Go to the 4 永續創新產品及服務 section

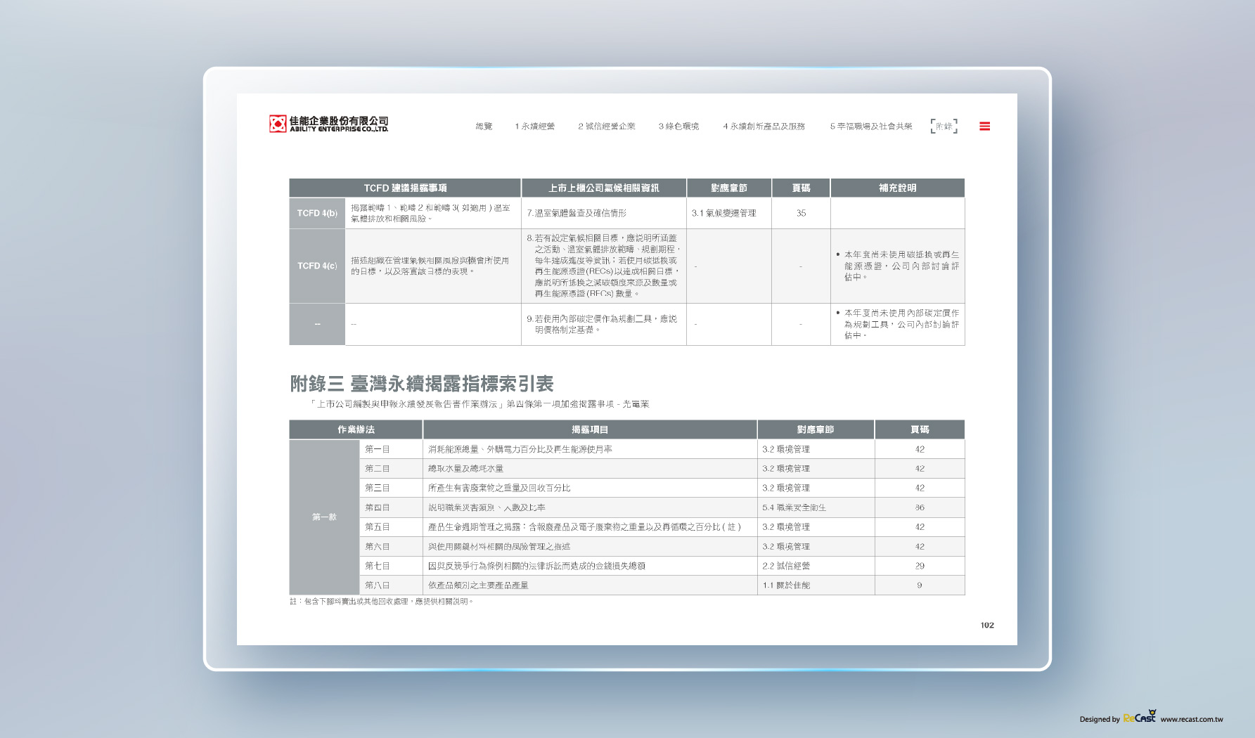pos(764,127)
